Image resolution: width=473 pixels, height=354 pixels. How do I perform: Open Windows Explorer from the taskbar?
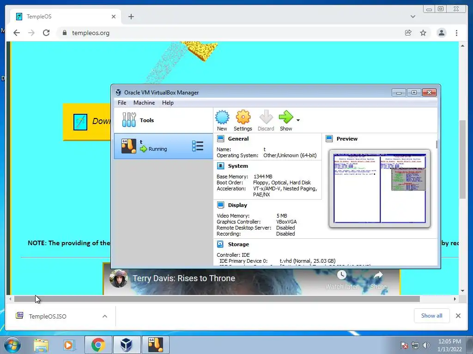[41, 345]
